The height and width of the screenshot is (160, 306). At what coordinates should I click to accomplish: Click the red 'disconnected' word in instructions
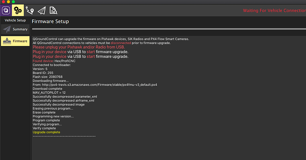click(121, 43)
